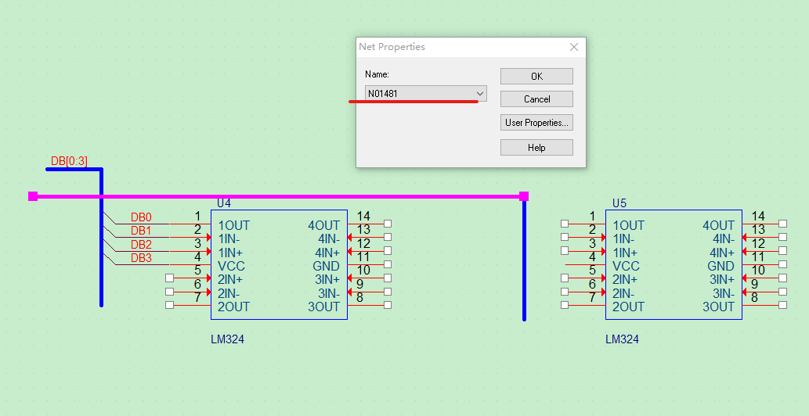Select the LM324 value under U4

(227, 339)
